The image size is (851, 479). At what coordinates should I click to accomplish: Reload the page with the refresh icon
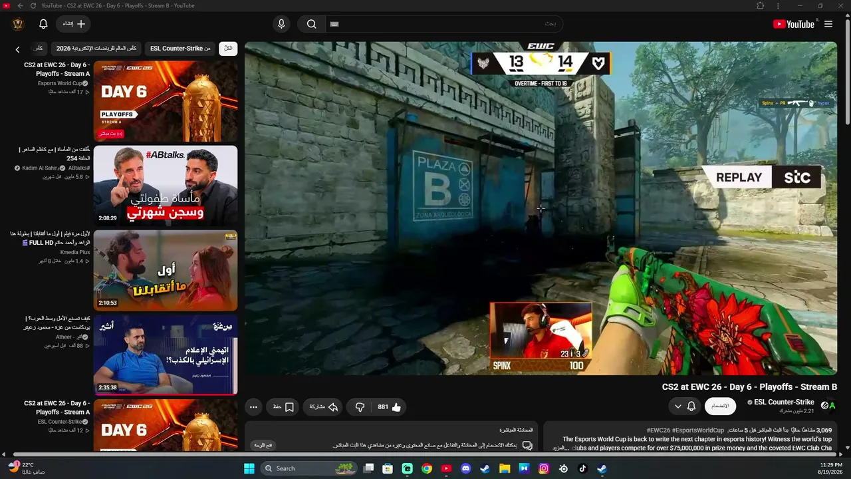pos(33,6)
